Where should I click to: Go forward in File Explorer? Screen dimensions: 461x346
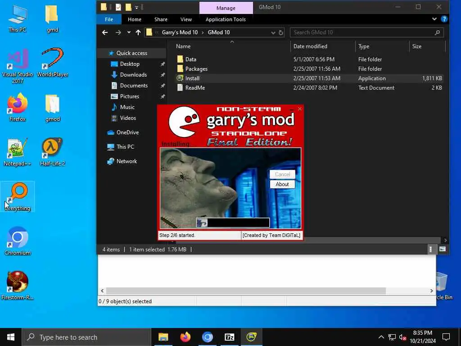click(x=118, y=32)
